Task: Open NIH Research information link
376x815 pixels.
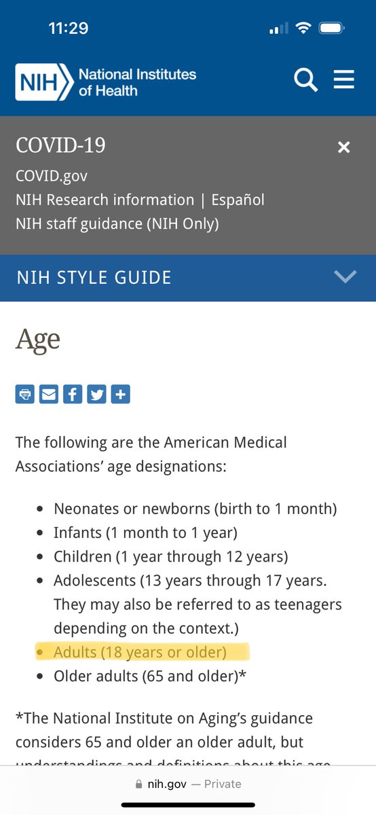Action: 105,200
